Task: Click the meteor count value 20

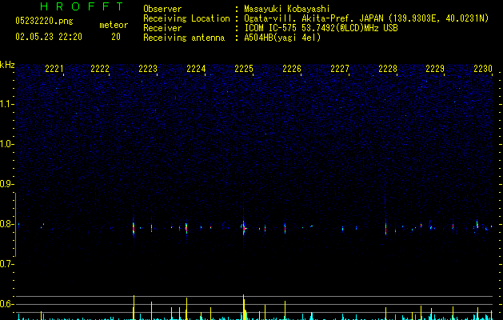Action: point(116,37)
